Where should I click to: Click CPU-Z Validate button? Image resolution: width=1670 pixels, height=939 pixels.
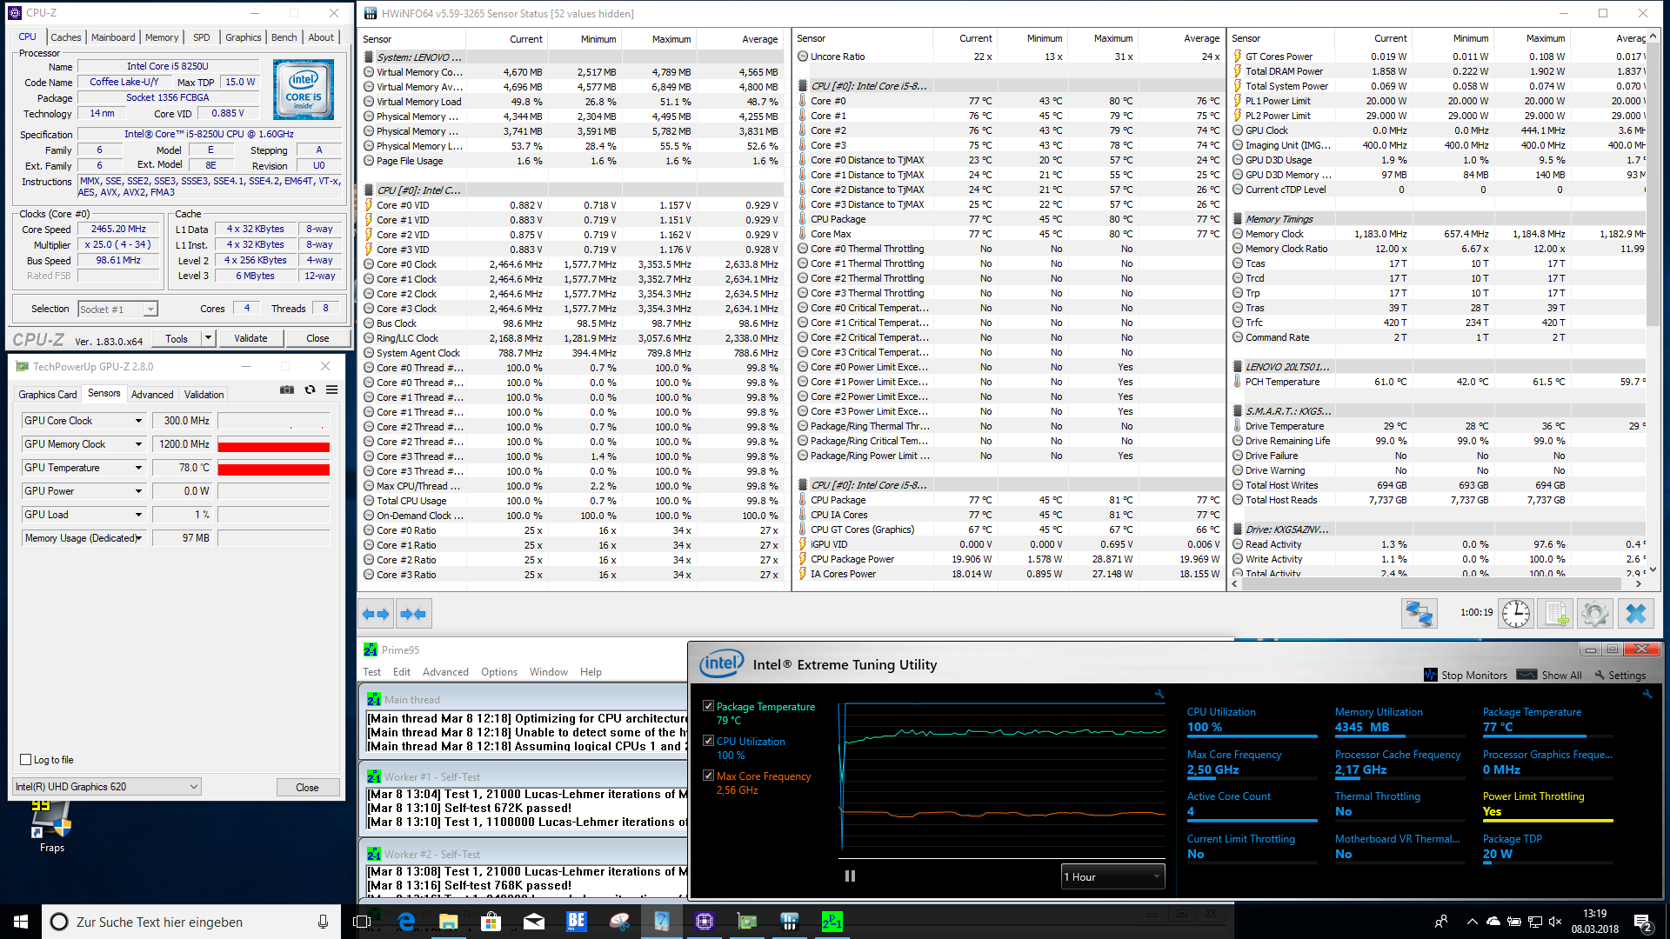[250, 338]
